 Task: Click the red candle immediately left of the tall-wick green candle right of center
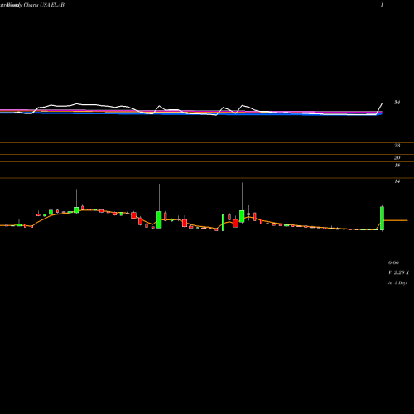click(235, 223)
